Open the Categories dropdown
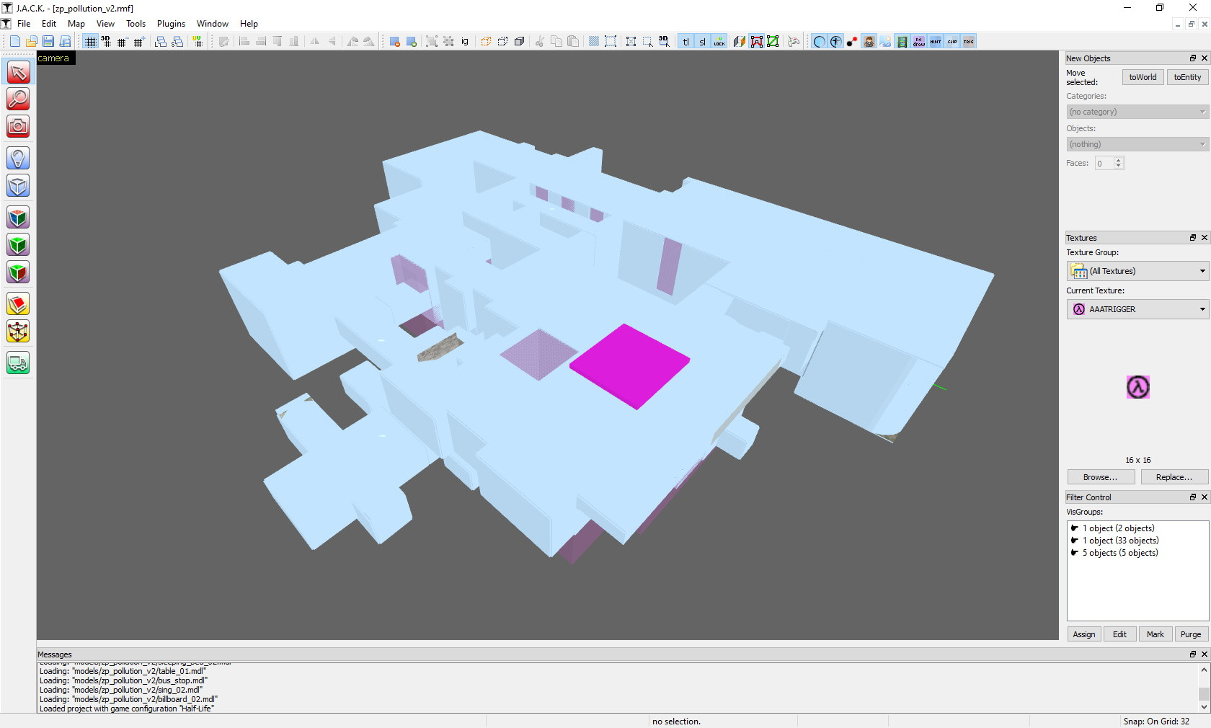This screenshot has width=1211, height=728. pos(1137,112)
